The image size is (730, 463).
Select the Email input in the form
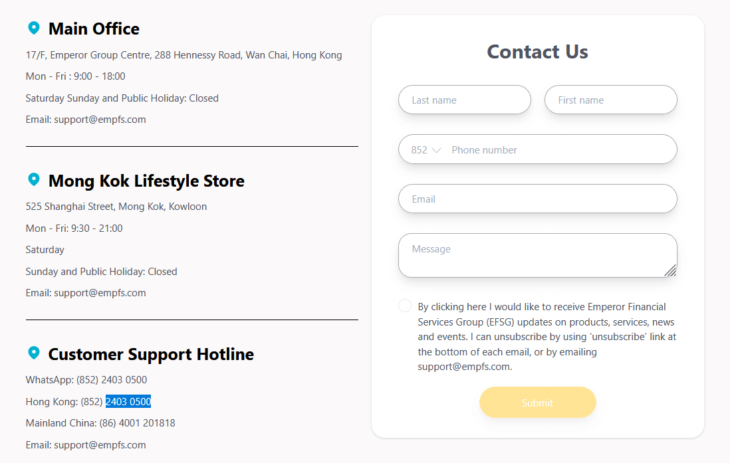click(x=538, y=199)
